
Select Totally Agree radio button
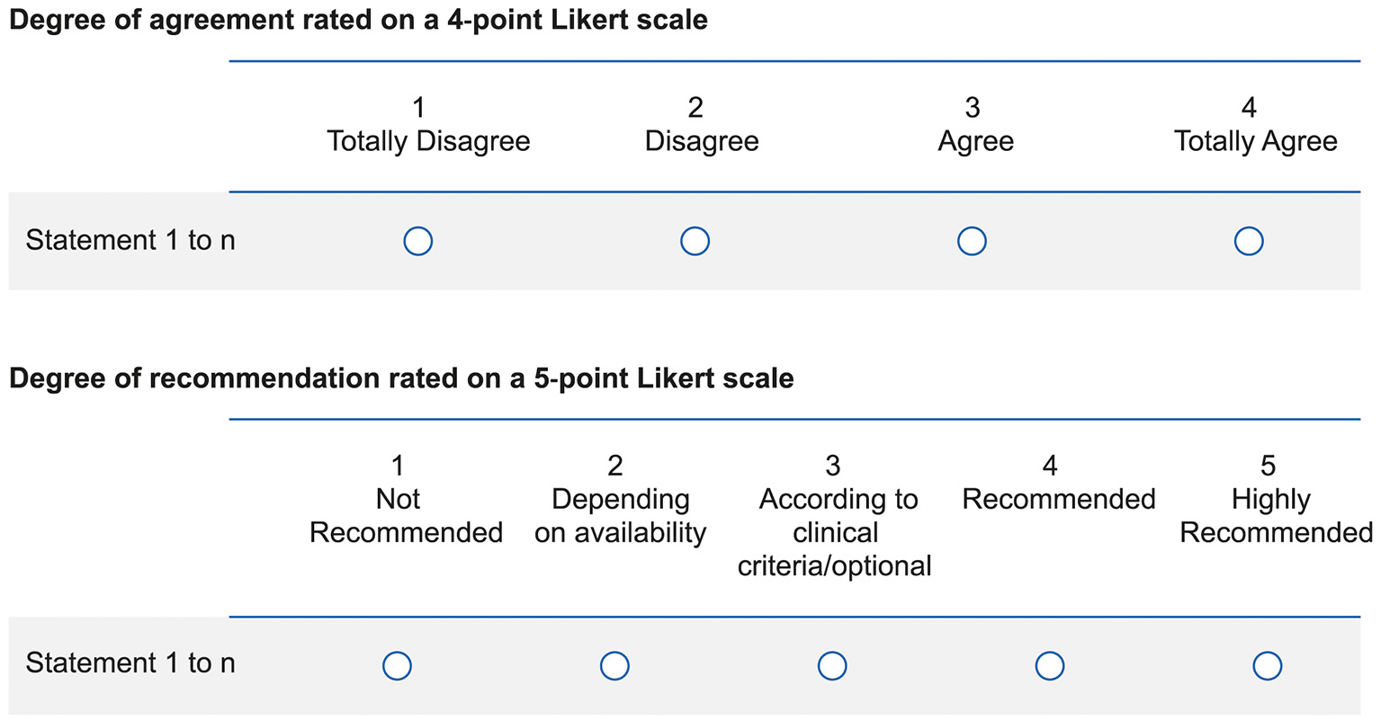[x=1249, y=241]
